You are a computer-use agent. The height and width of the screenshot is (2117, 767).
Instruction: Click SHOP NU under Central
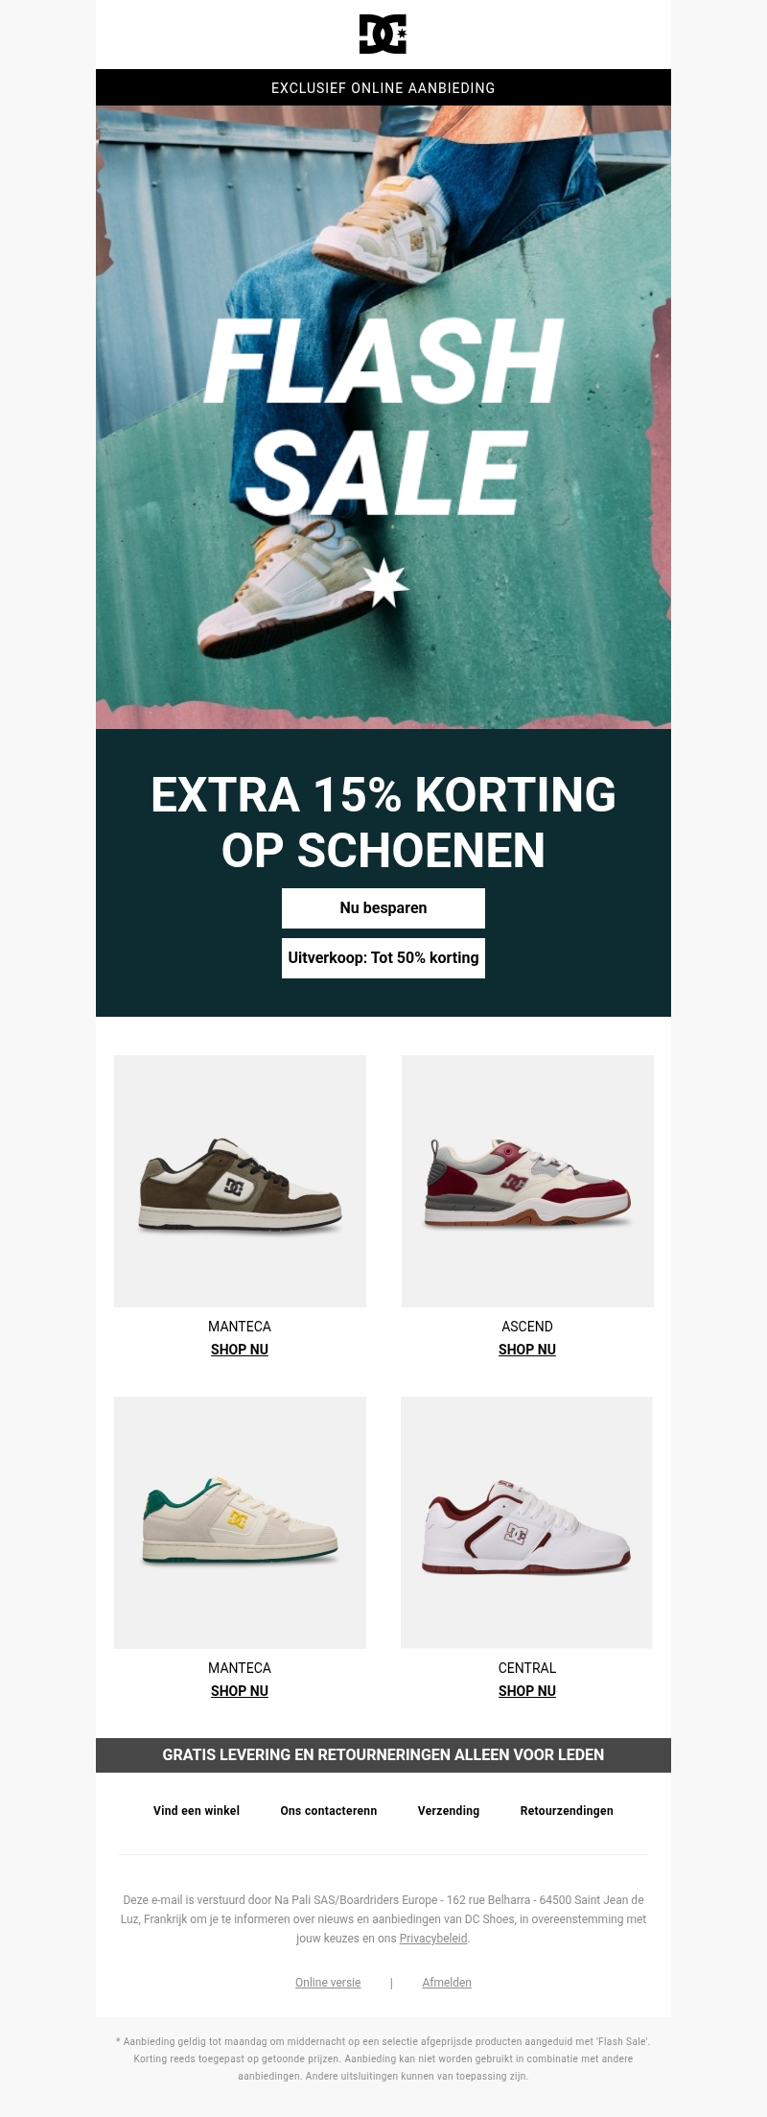click(x=527, y=1691)
